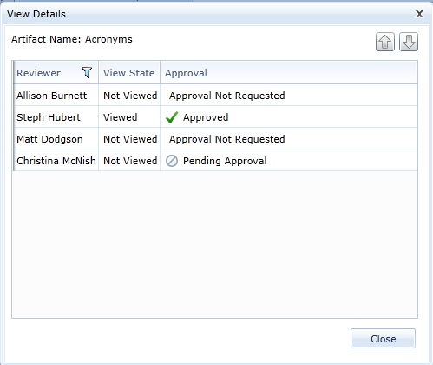Viewport: 433px width, 365px height.
Task: Sort by the View State column header
Action: point(129,73)
